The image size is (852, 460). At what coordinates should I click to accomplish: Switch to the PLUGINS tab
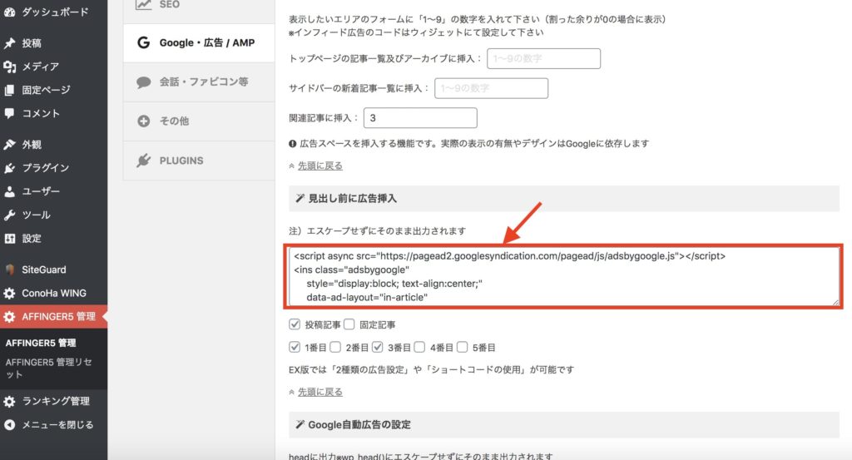(199, 161)
